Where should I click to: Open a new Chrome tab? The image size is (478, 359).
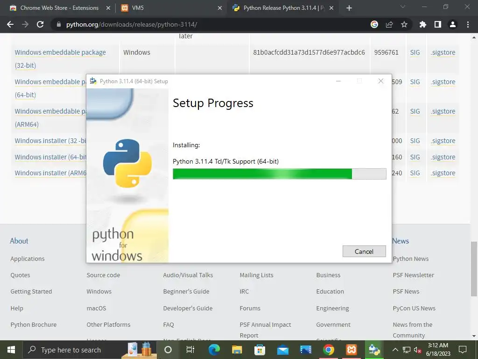tap(349, 8)
